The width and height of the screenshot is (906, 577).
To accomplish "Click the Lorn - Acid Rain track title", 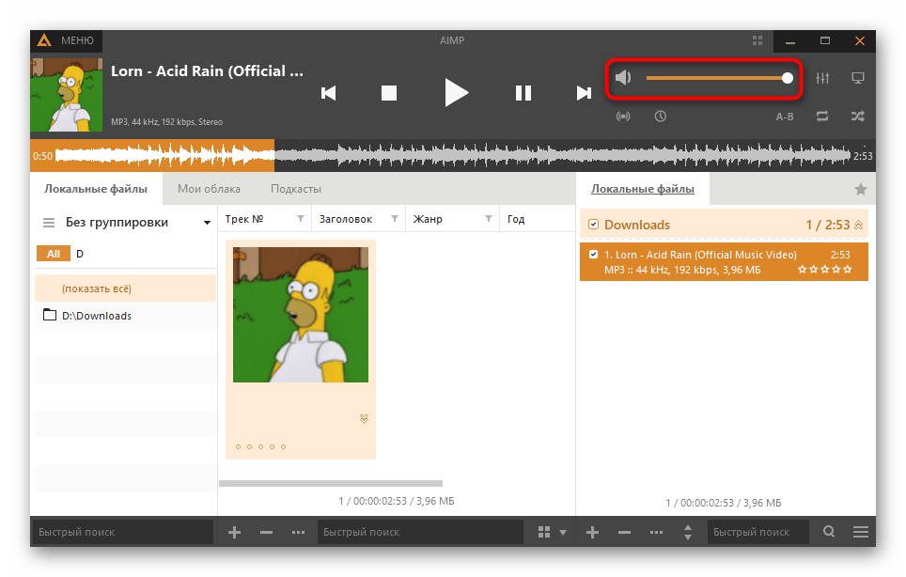I will 207,71.
